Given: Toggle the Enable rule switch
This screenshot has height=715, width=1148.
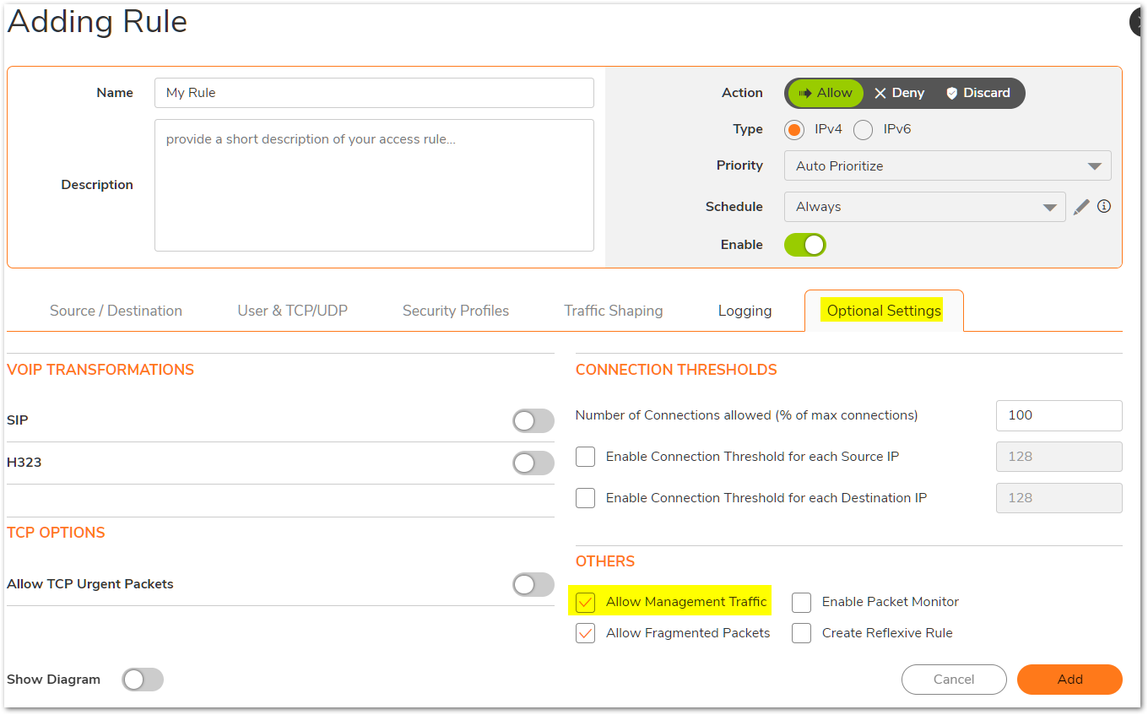Looking at the screenshot, I should (804, 245).
